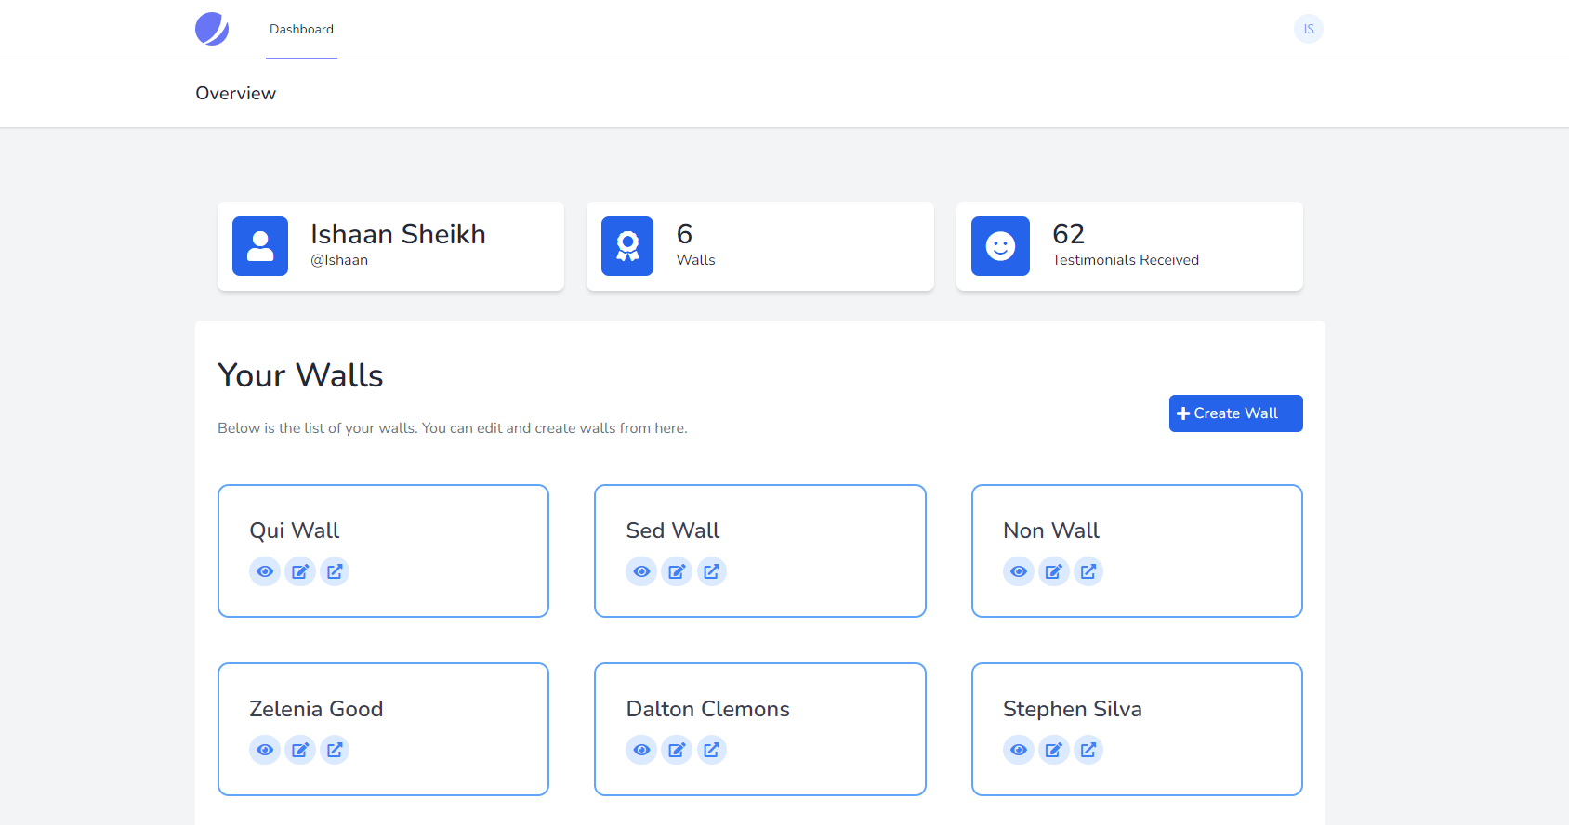Open the IS user avatar menu
Image resolution: width=1569 pixels, height=825 pixels.
point(1308,29)
